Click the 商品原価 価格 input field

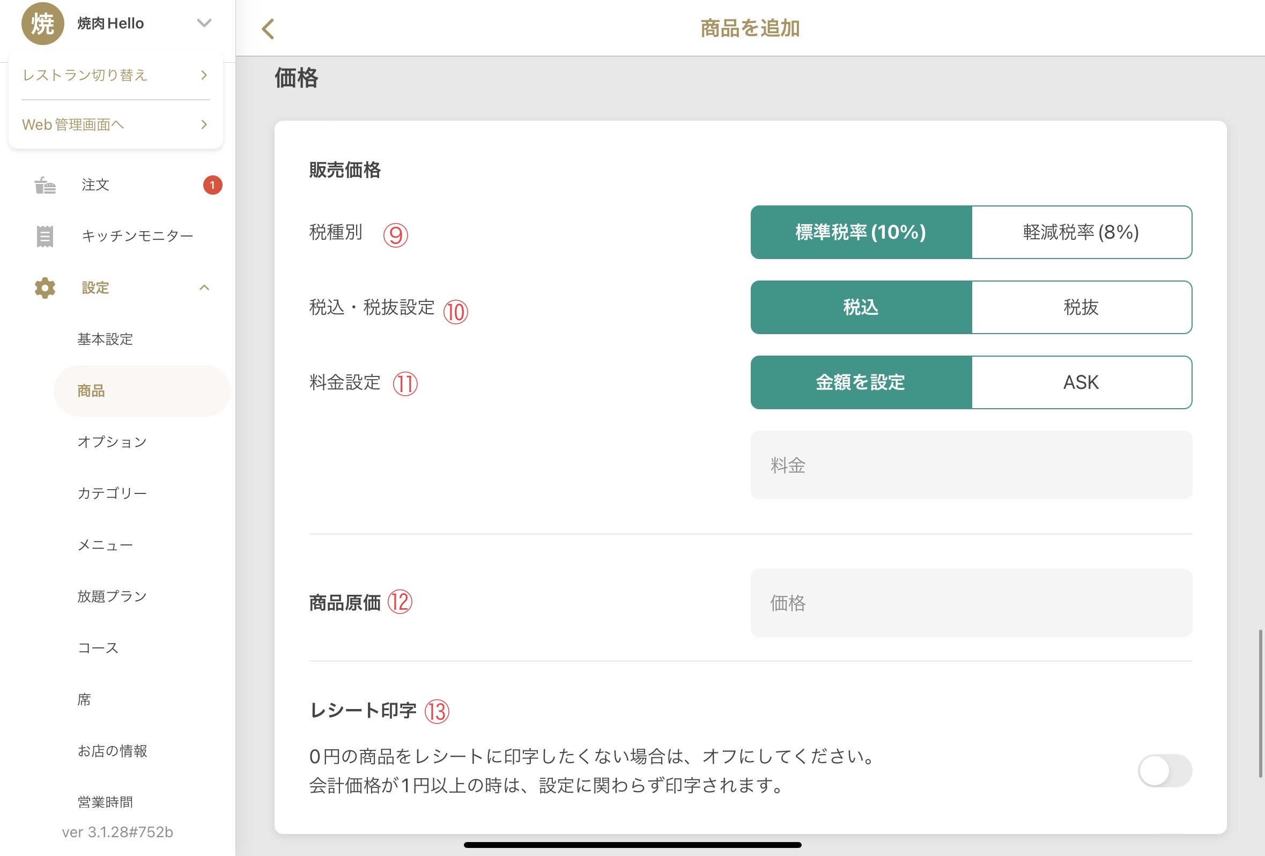coord(971,603)
